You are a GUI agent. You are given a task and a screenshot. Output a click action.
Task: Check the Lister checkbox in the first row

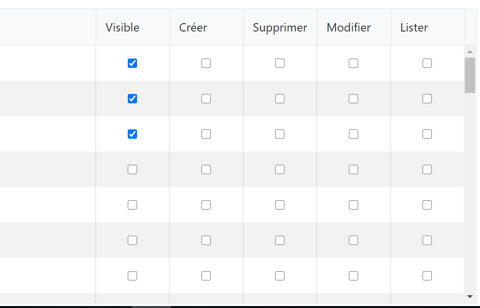pyautogui.click(x=427, y=63)
